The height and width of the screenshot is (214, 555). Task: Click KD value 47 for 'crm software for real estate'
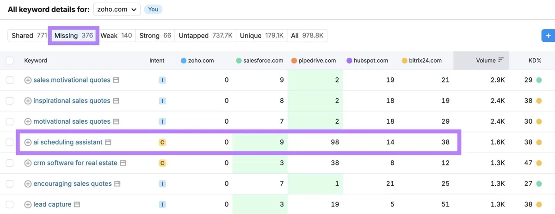point(529,163)
